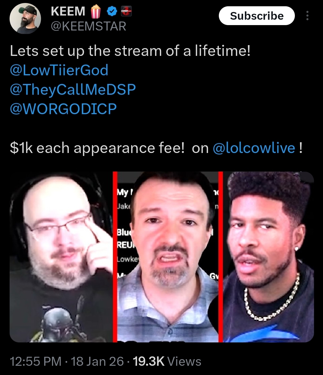Viewport: 323px width, 375px height.
Task: Follow the @WORGODICP mention link
Action: 63,109
